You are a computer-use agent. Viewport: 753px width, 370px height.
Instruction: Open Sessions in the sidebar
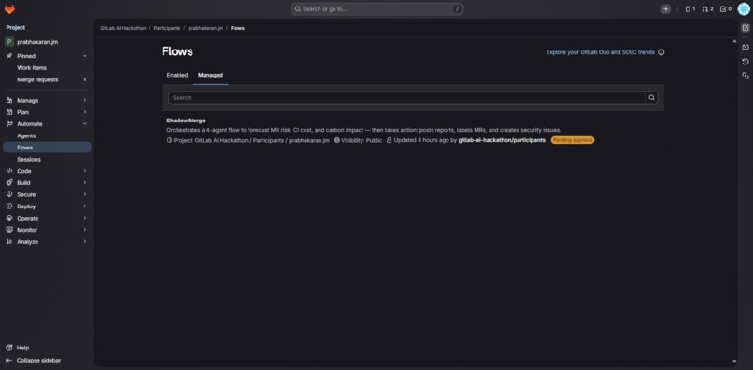pyautogui.click(x=47, y=160)
